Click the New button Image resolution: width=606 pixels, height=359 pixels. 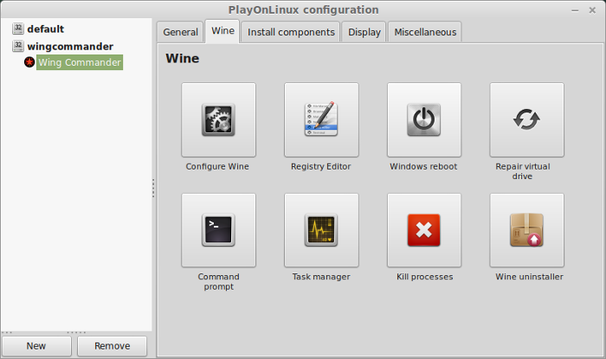pyautogui.click(x=36, y=346)
